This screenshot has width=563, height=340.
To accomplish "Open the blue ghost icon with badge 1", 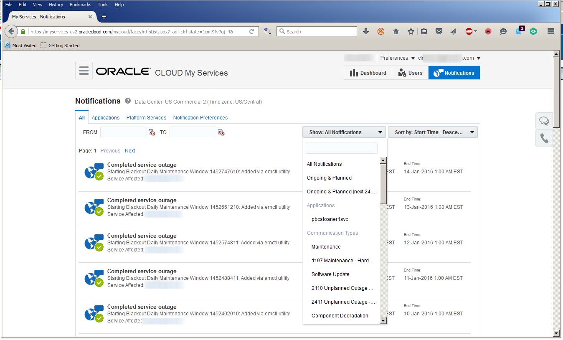I will [519, 31].
